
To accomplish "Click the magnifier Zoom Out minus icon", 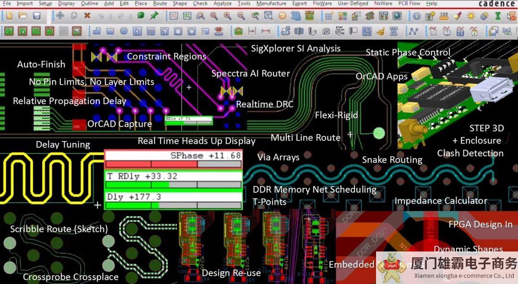I will 241,16.
